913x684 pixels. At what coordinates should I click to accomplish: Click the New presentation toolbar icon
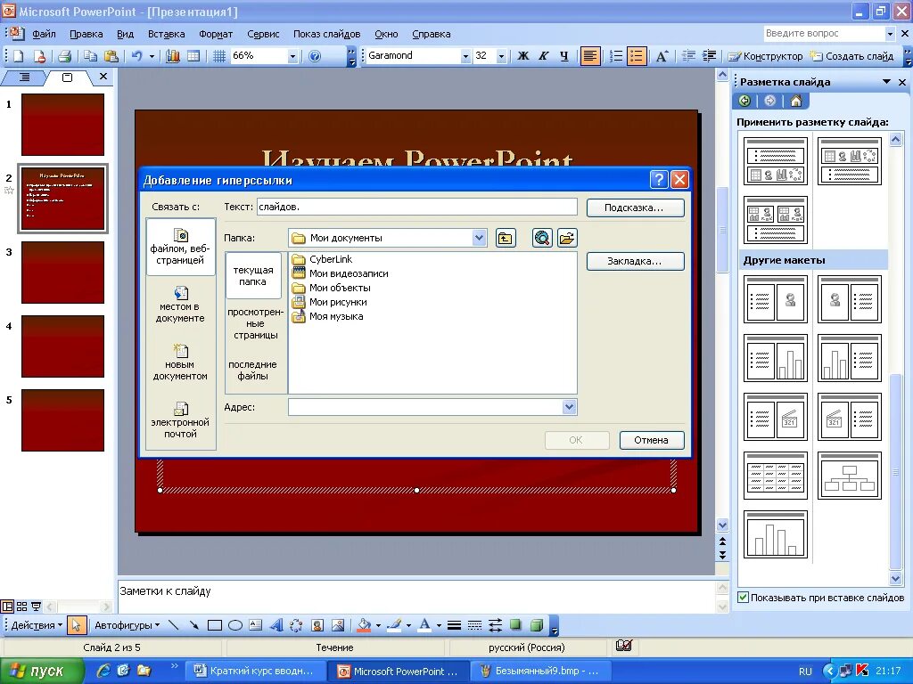[19, 56]
